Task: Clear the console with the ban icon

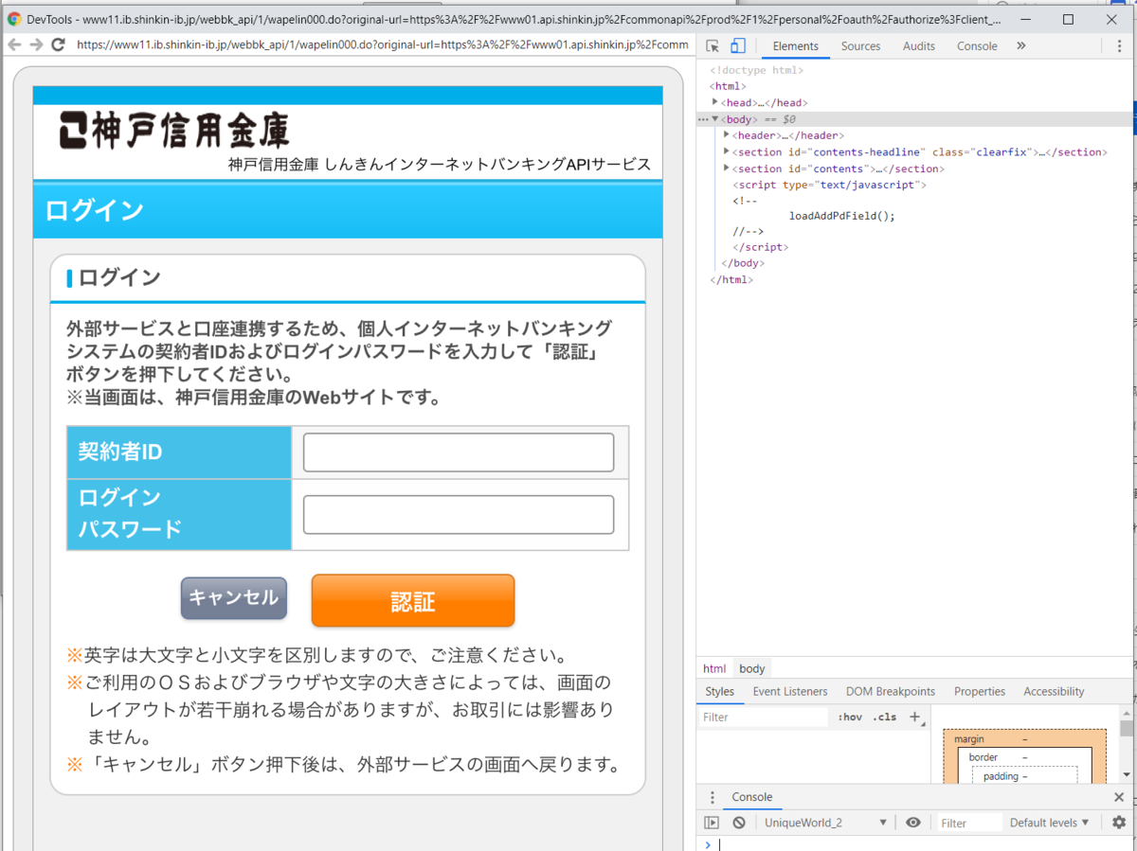Action: 739,823
